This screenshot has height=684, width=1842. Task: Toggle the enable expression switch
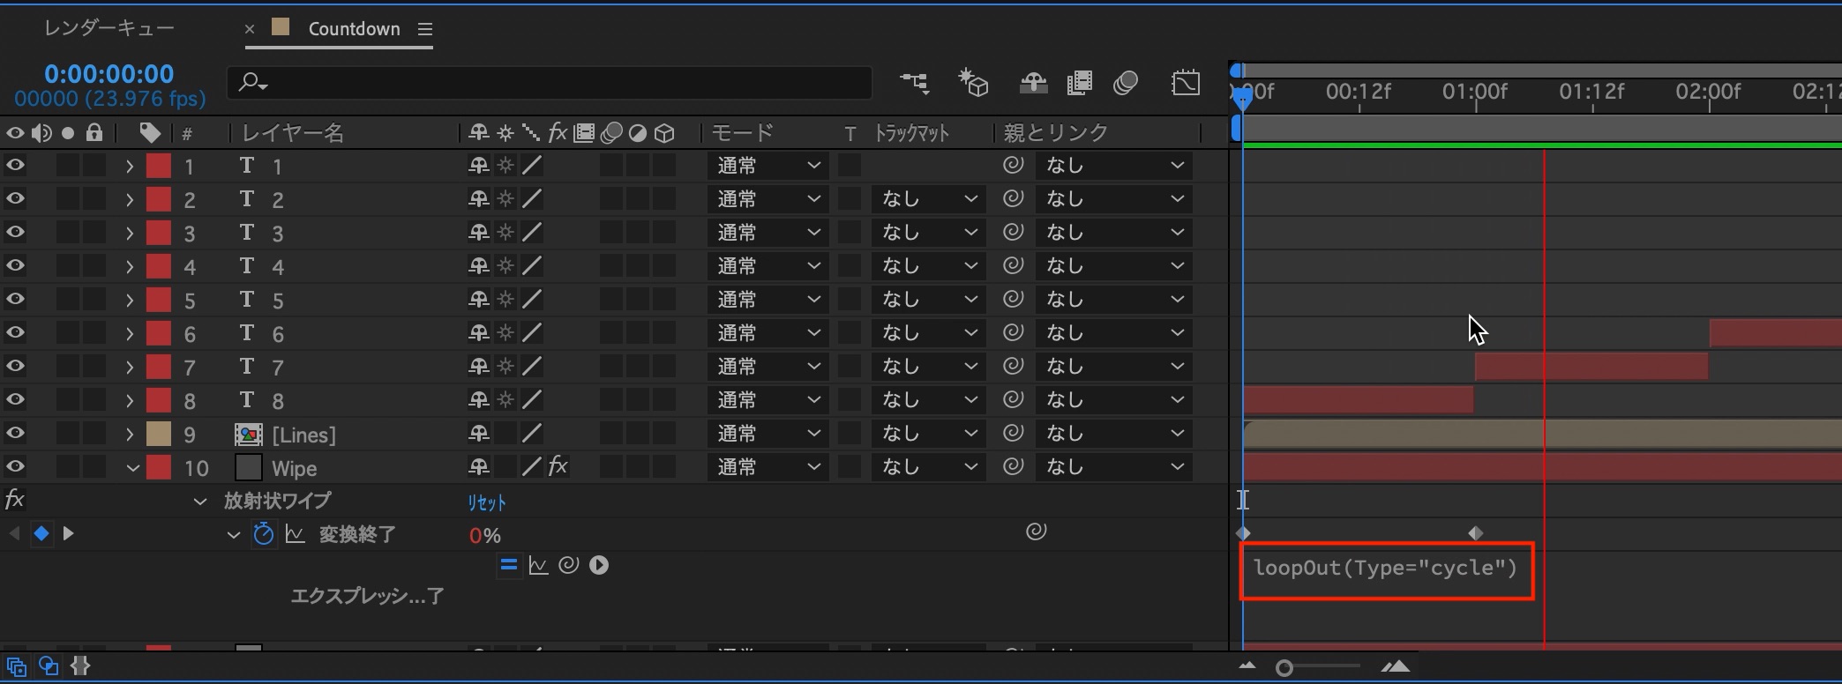point(508,565)
